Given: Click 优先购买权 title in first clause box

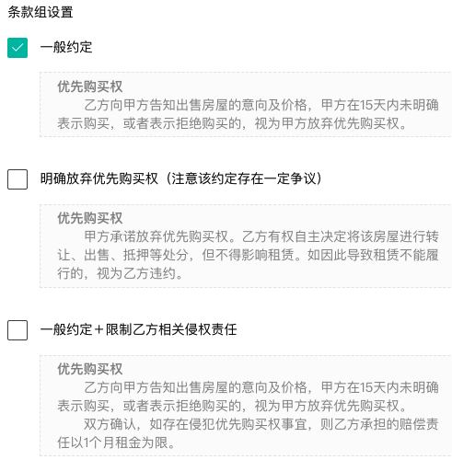Looking at the screenshot, I should pos(90,86).
